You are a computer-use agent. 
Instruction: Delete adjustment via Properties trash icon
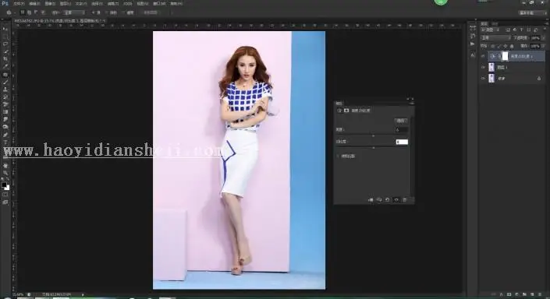click(x=404, y=199)
